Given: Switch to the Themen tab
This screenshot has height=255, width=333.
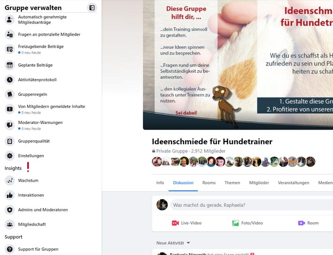Looking at the screenshot, I should tap(232, 183).
